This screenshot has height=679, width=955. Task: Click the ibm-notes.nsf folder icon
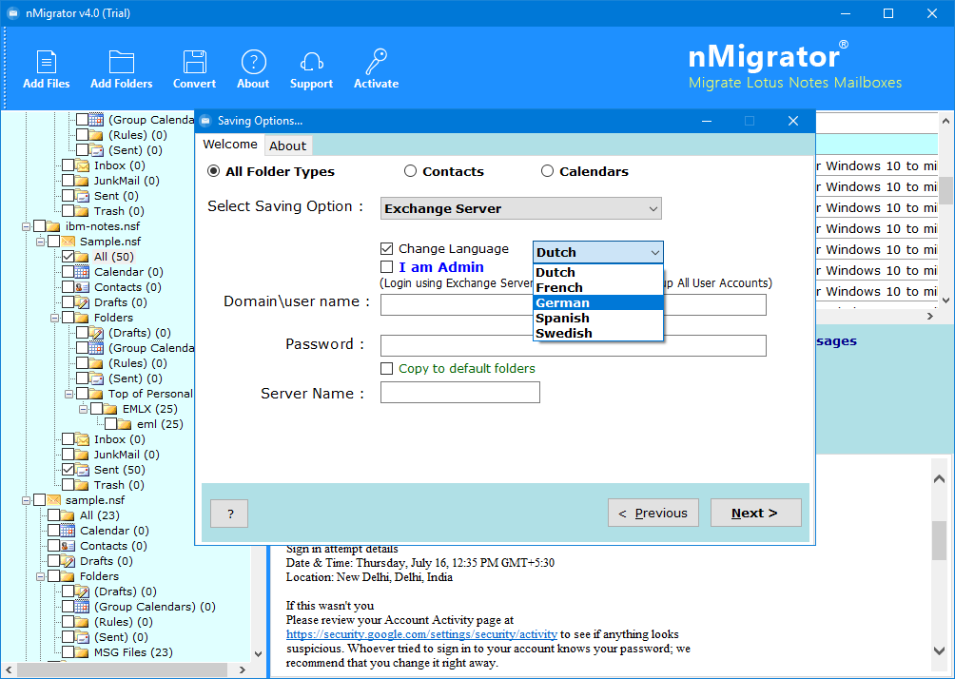click(53, 226)
